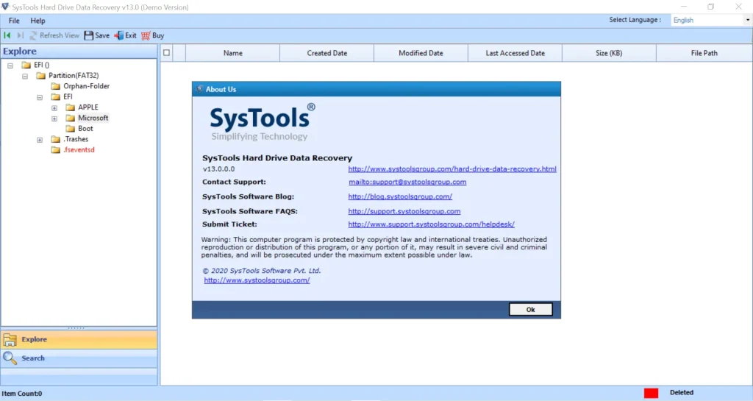
Task: Expand the .Trashes folder node
Action: [40, 140]
